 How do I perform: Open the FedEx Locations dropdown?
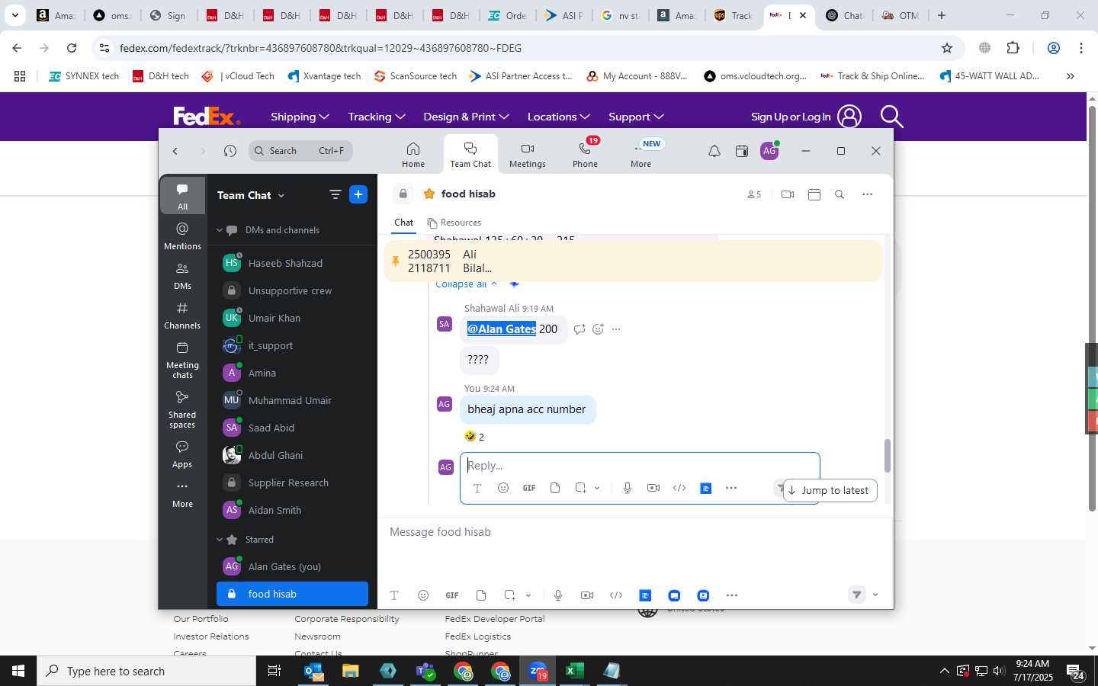558,117
